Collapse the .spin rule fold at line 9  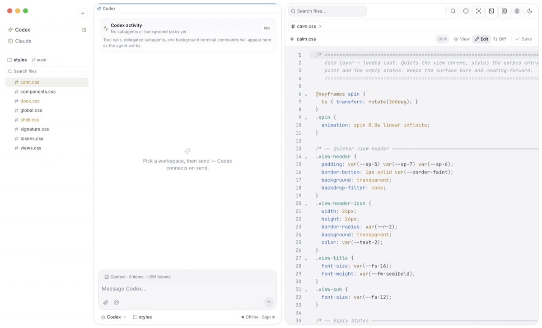point(306,118)
